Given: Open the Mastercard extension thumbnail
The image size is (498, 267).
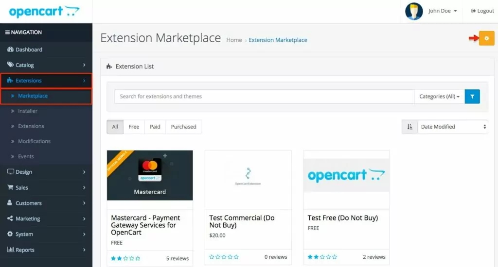Looking at the screenshot, I should coord(150,175).
